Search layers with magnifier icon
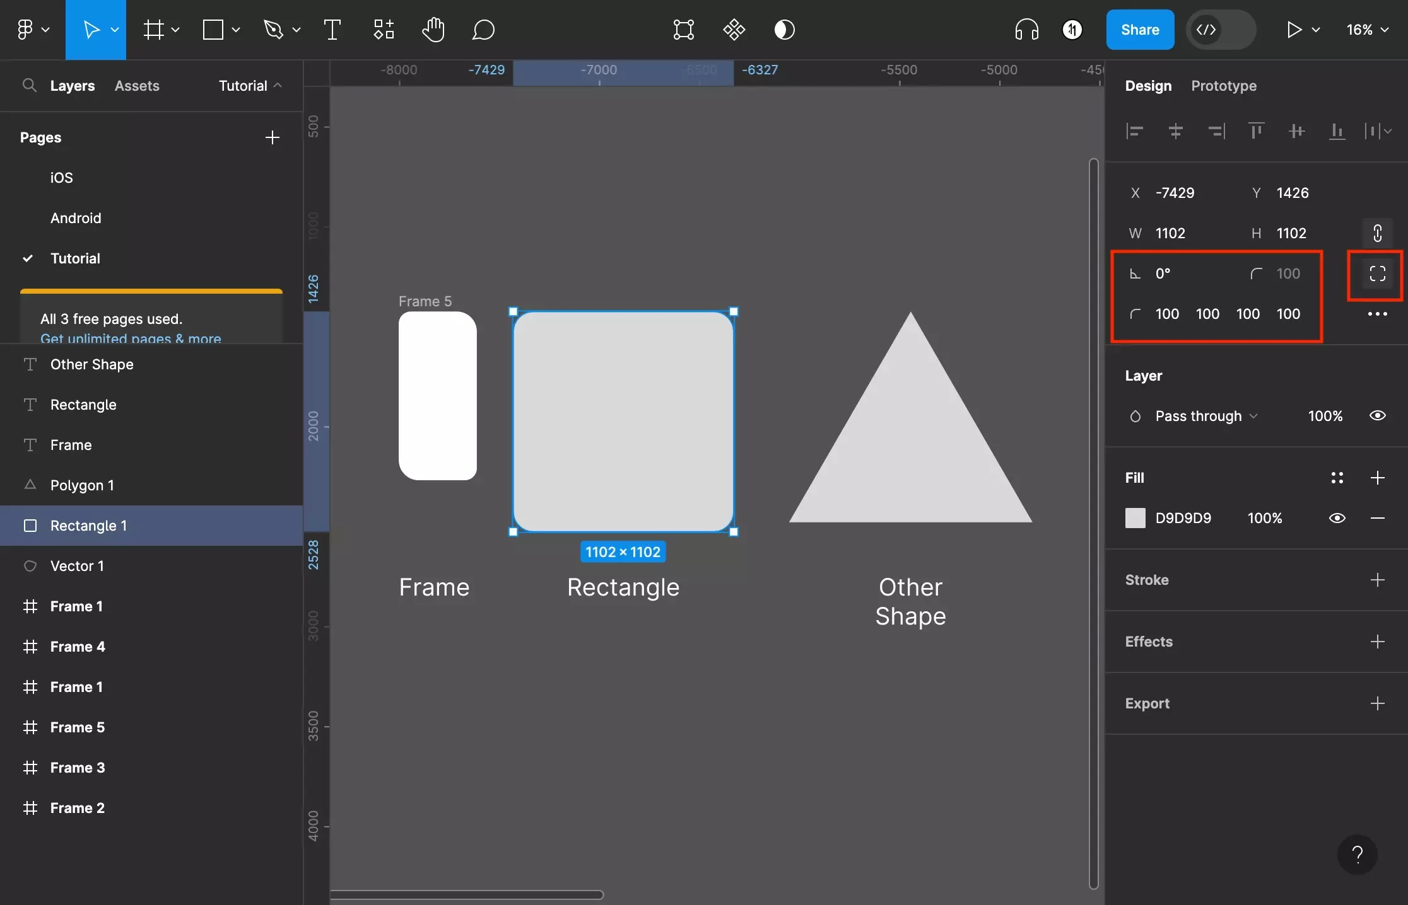The height and width of the screenshot is (905, 1408). tap(29, 85)
